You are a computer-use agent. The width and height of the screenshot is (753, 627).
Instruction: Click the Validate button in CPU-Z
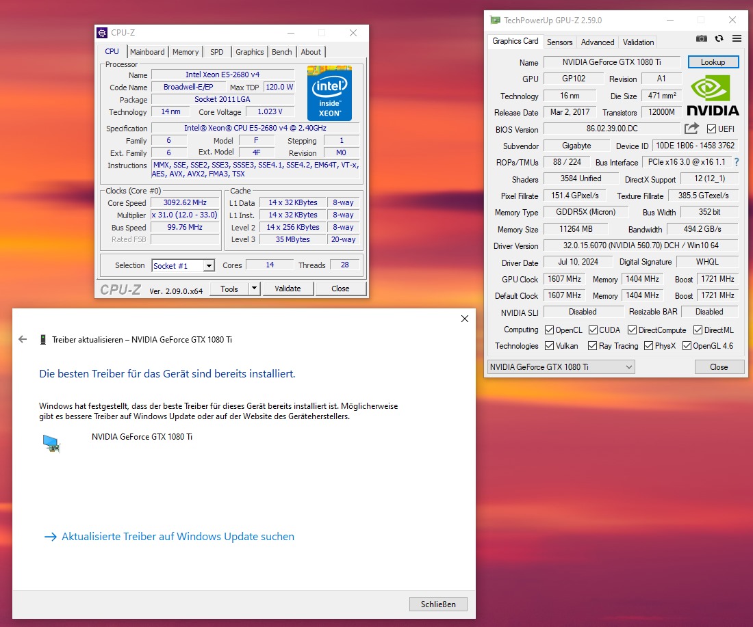coord(288,289)
